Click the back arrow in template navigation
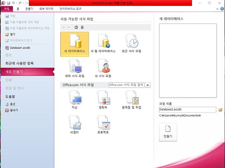The height and width of the screenshot is (168, 225). (x=64, y=27)
